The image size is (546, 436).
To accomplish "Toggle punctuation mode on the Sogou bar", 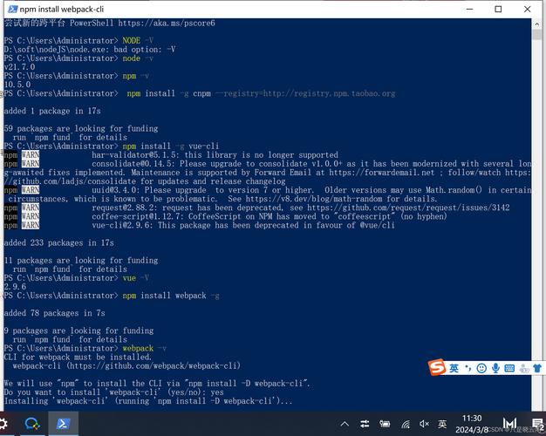I will (468, 368).
